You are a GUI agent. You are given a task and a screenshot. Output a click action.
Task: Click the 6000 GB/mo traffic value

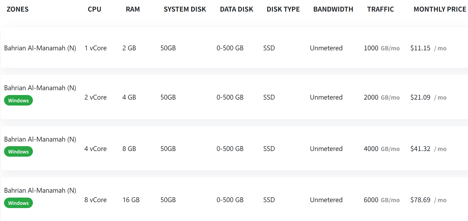(381, 200)
